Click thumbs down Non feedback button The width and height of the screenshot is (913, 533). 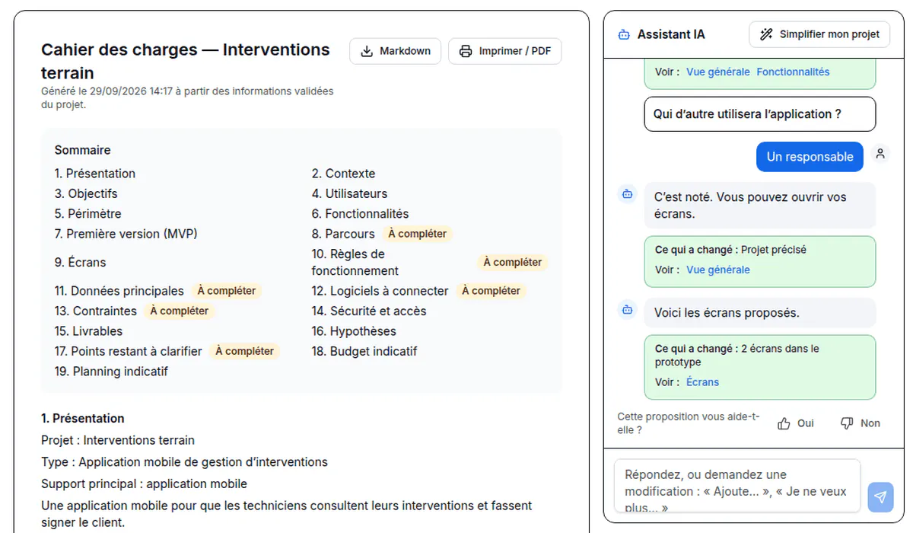coord(861,423)
